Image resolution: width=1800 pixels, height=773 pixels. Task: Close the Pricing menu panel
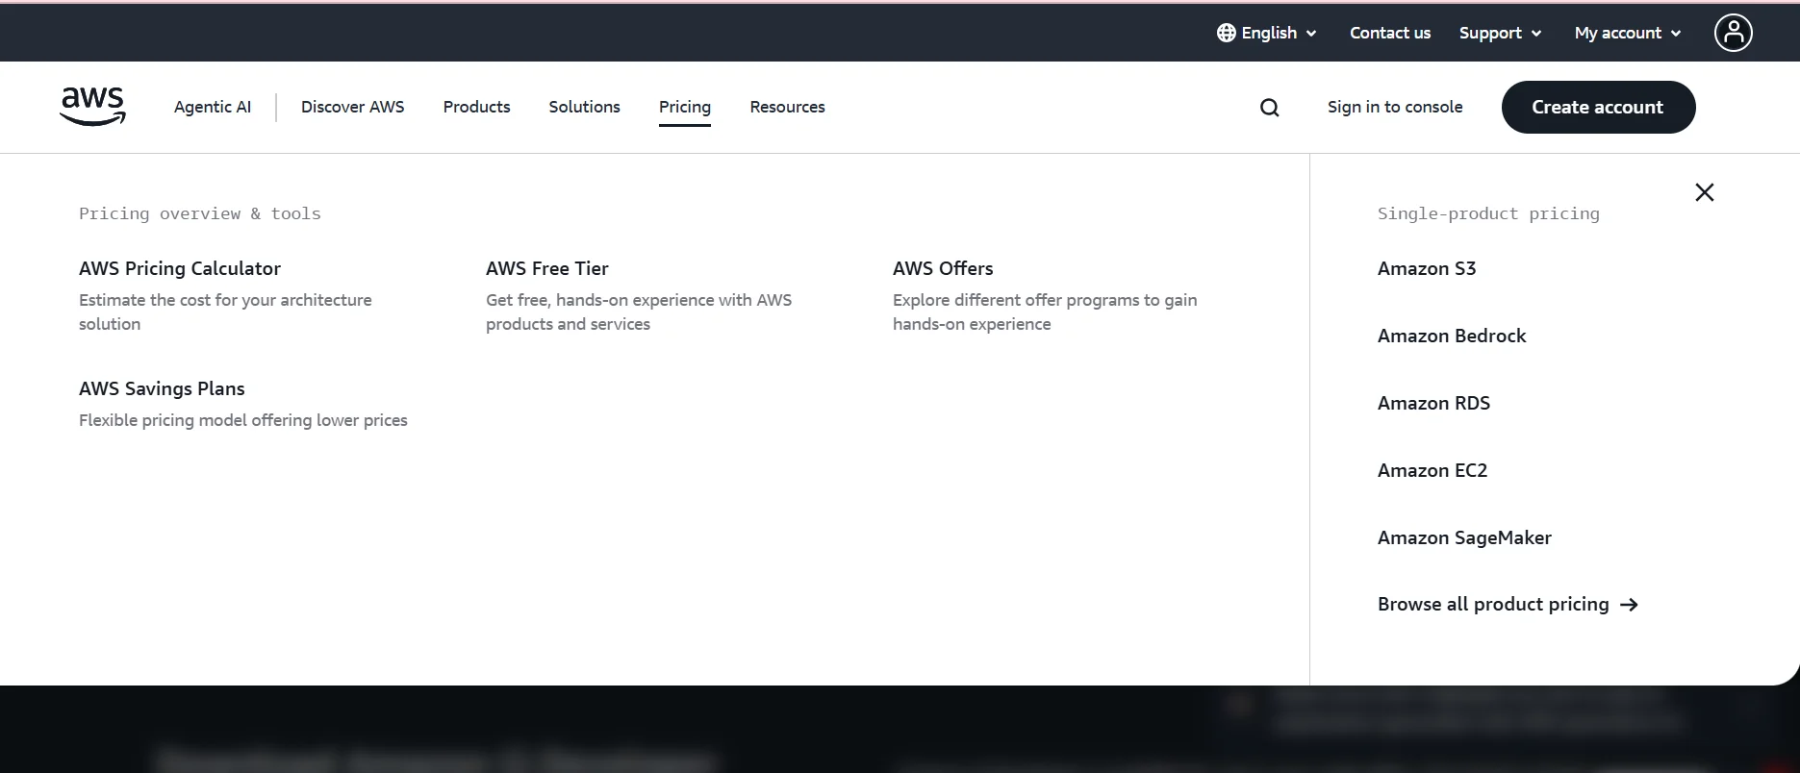coord(1704,192)
